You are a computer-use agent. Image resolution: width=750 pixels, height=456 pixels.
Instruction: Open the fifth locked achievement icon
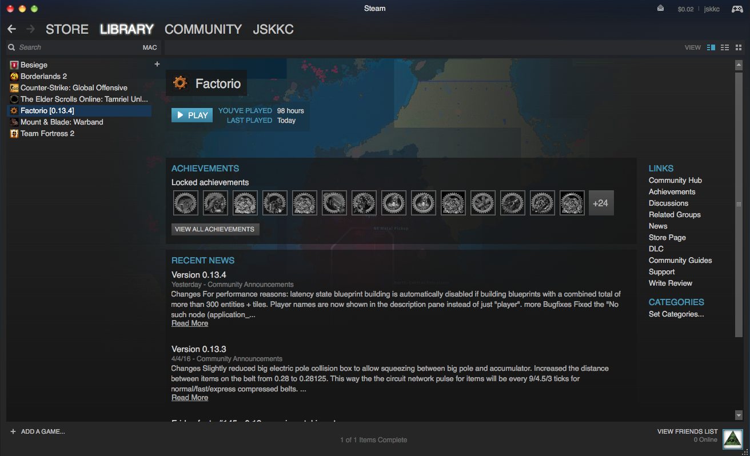click(305, 203)
